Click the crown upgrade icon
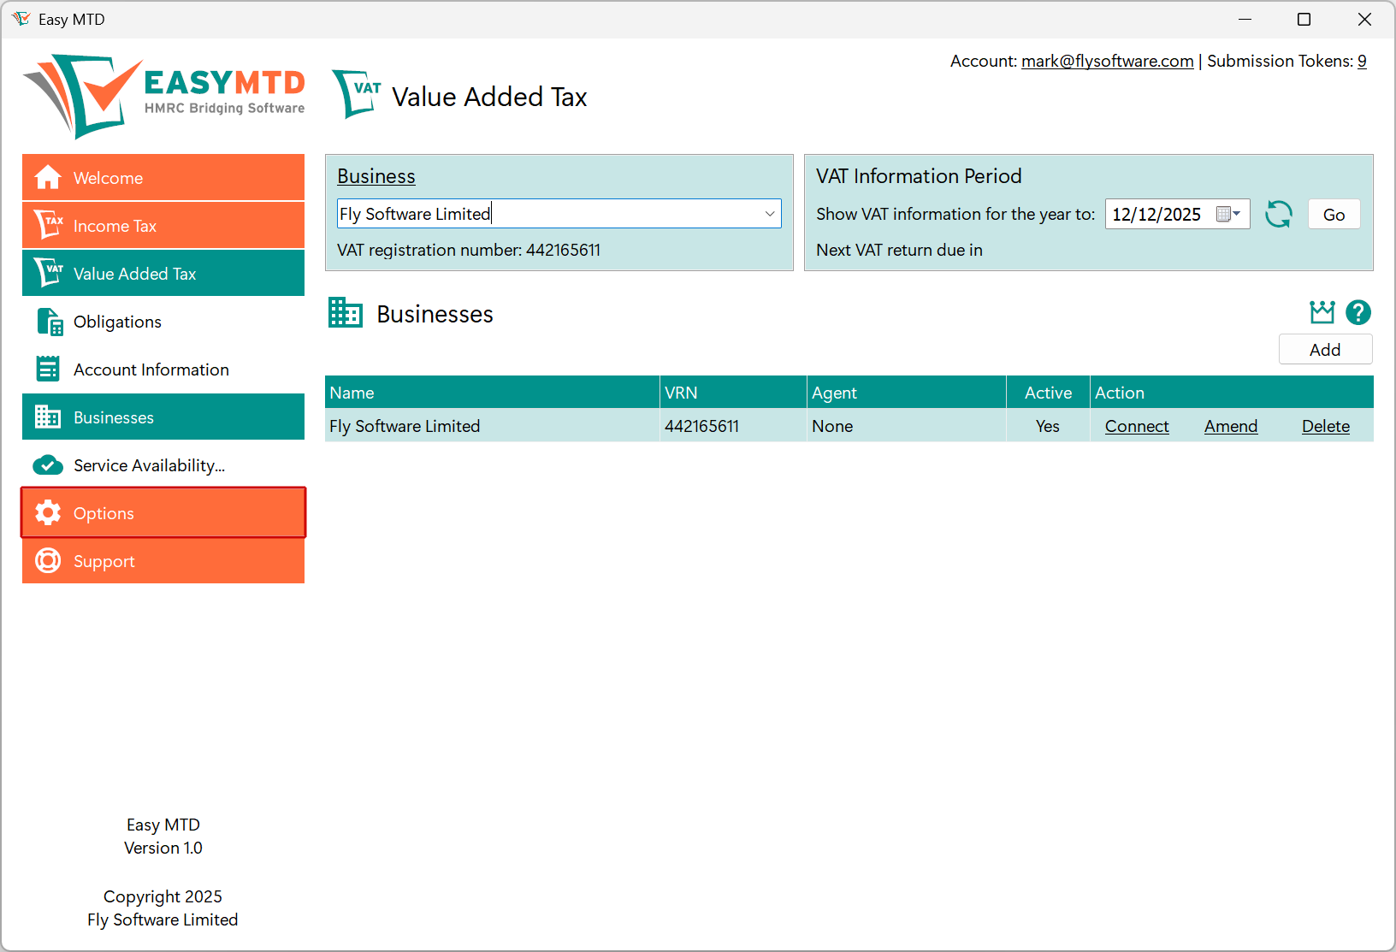The height and width of the screenshot is (952, 1396). [1322, 312]
